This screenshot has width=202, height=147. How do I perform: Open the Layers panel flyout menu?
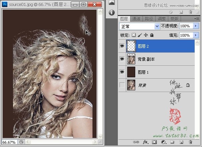197,19
